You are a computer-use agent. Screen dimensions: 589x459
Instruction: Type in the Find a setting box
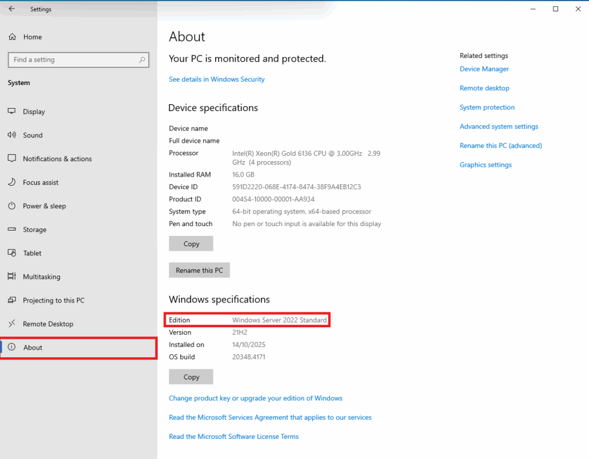click(x=72, y=60)
